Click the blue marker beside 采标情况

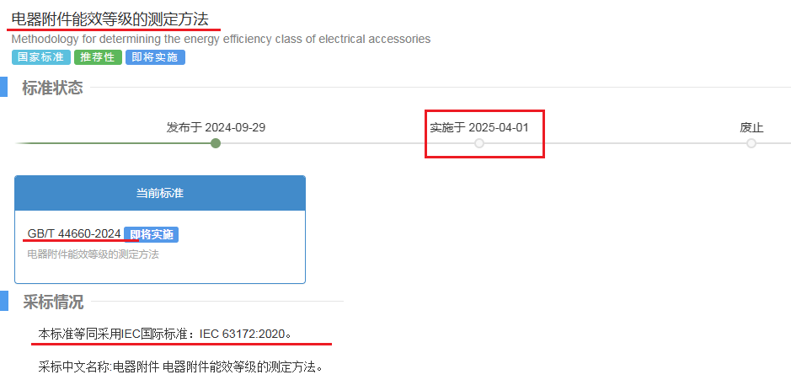pos(3,302)
